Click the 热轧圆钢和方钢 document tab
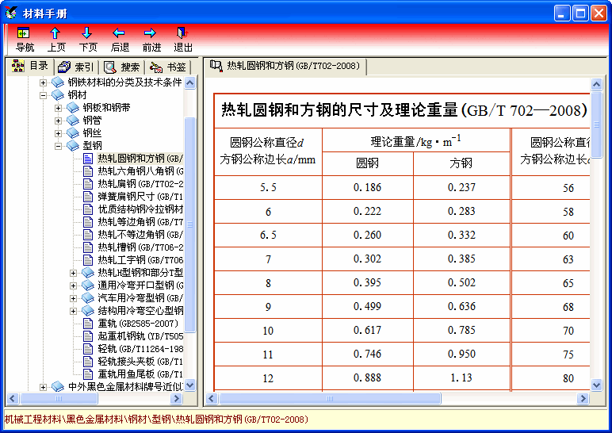Image resolution: width=612 pixels, height=433 pixels. [x=285, y=66]
